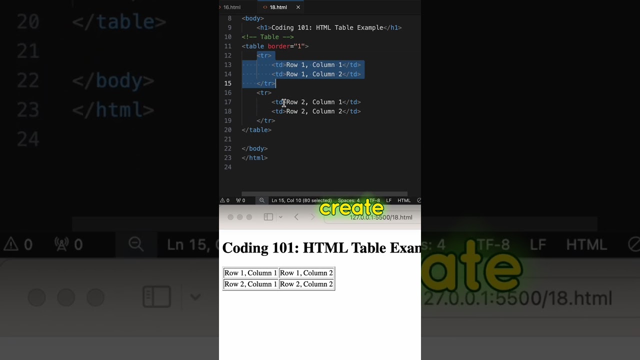Click the closing body tag on line 22
Viewport: 640px width, 360px height.
[x=254, y=148]
